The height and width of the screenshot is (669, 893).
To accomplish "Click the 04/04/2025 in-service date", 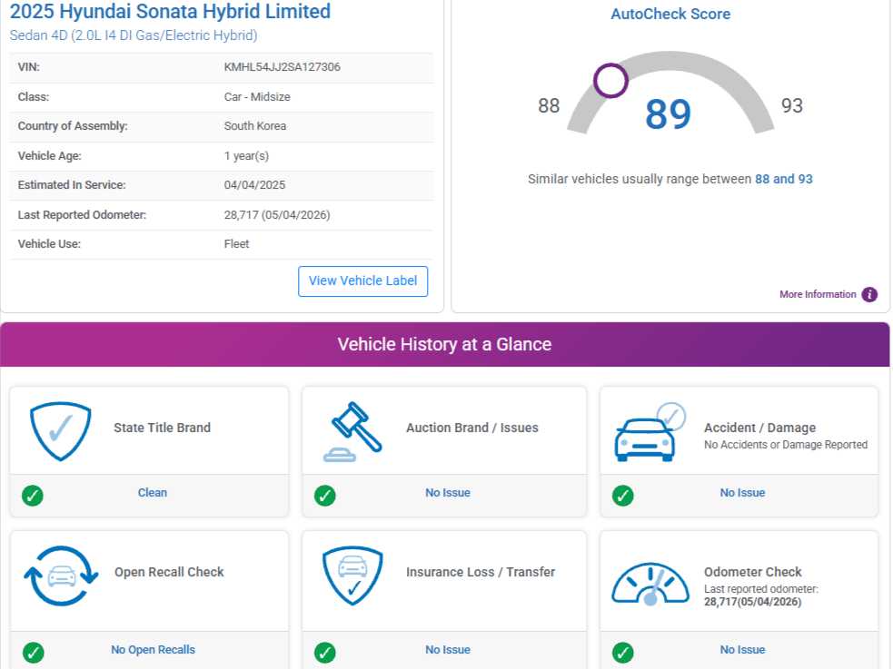I will click(x=254, y=185).
